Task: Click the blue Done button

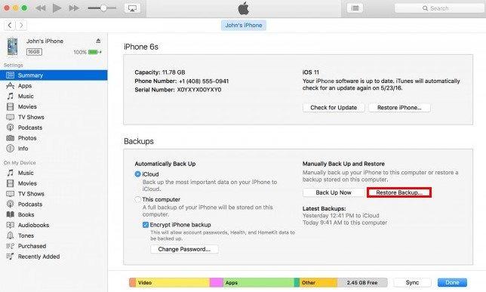Action: coord(452,282)
